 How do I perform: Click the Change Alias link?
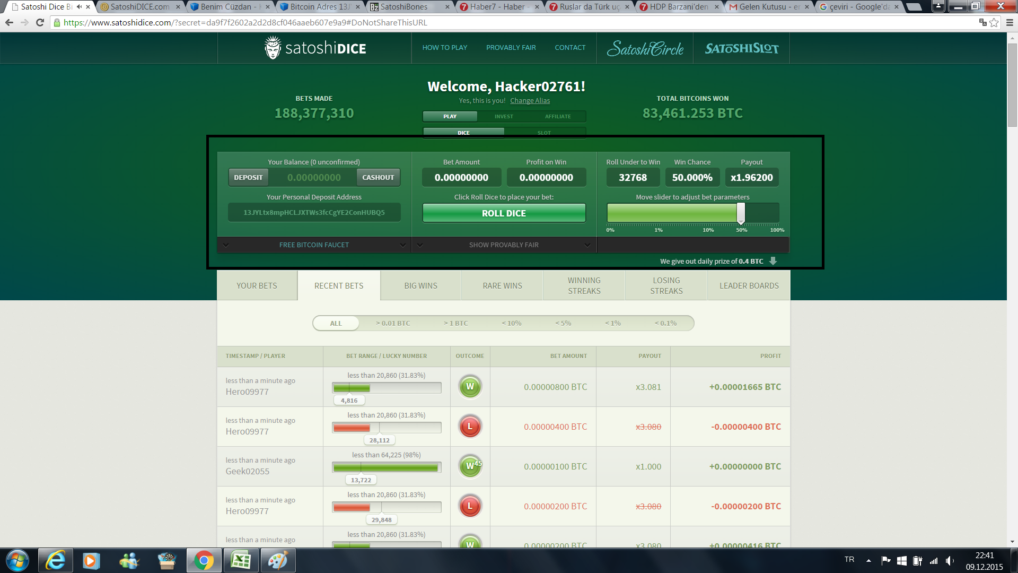[x=530, y=100]
